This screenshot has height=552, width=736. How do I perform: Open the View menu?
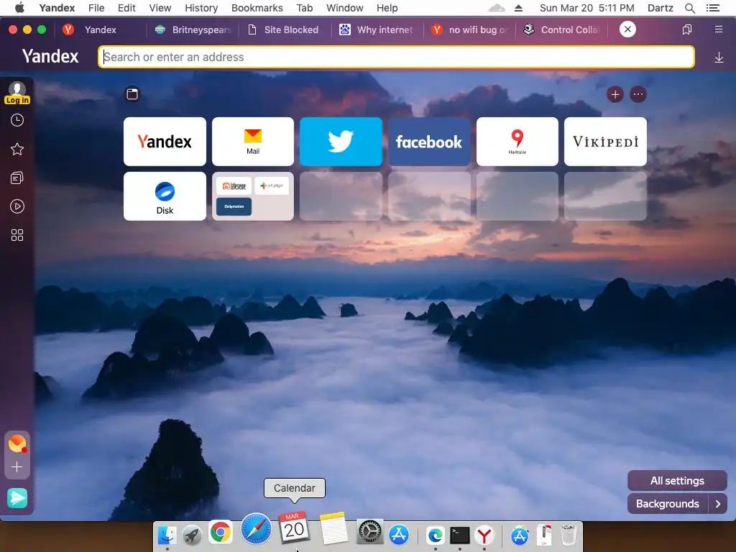[160, 8]
